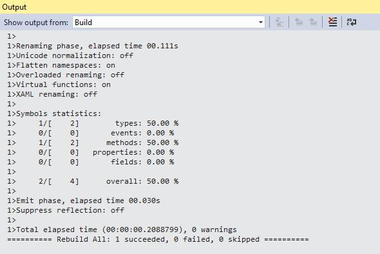Click the Suppress reflection: off line

click(66, 210)
